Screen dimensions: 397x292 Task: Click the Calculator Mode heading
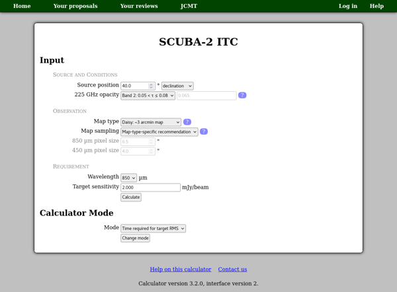(77, 213)
